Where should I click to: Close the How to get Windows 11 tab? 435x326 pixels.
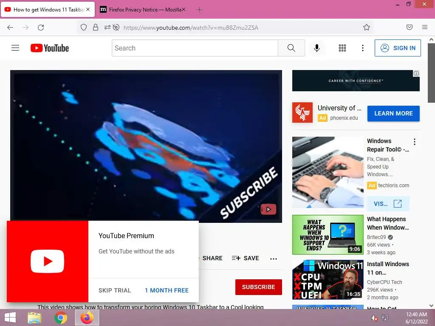(x=88, y=9)
